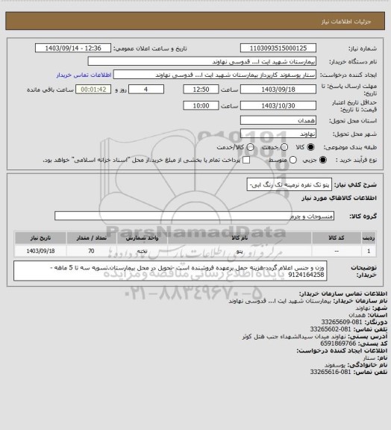
Task: Click the delivery city field نهاوند
Action: [278, 134]
